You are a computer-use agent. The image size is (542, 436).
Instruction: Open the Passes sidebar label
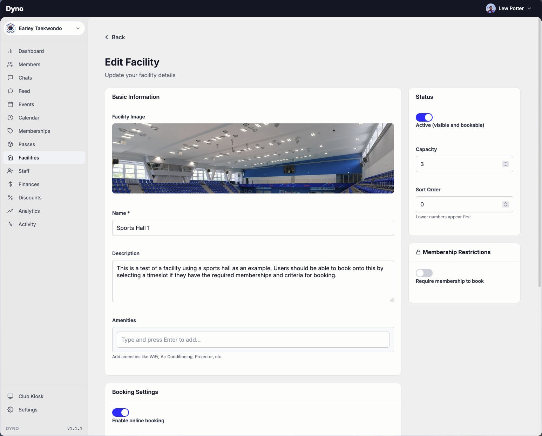pos(27,144)
